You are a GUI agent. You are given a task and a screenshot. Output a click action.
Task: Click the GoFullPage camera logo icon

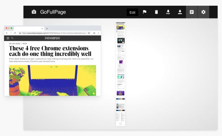pos(34,12)
